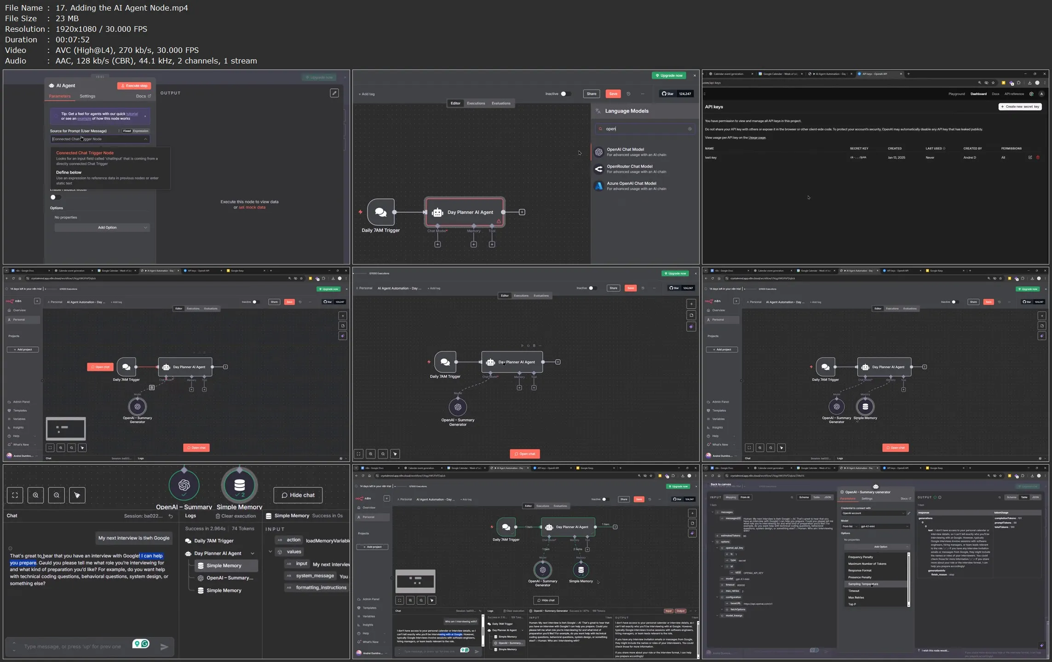Select the OpenRouter Chat Model icon
The width and height of the screenshot is (1052, 662).
[598, 169]
